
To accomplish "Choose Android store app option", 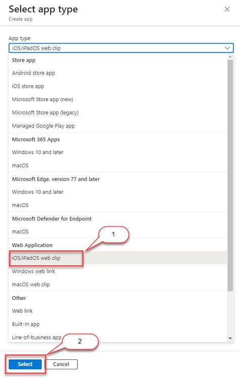I will [118, 73].
